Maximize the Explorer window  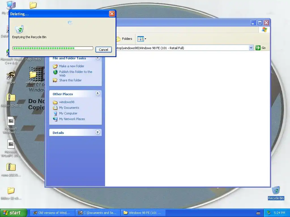point(260,23)
